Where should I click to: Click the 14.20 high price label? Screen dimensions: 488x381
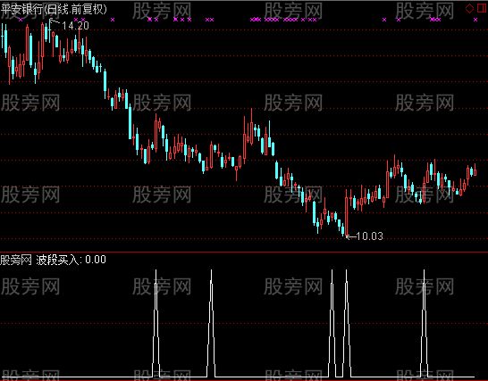(x=75, y=26)
